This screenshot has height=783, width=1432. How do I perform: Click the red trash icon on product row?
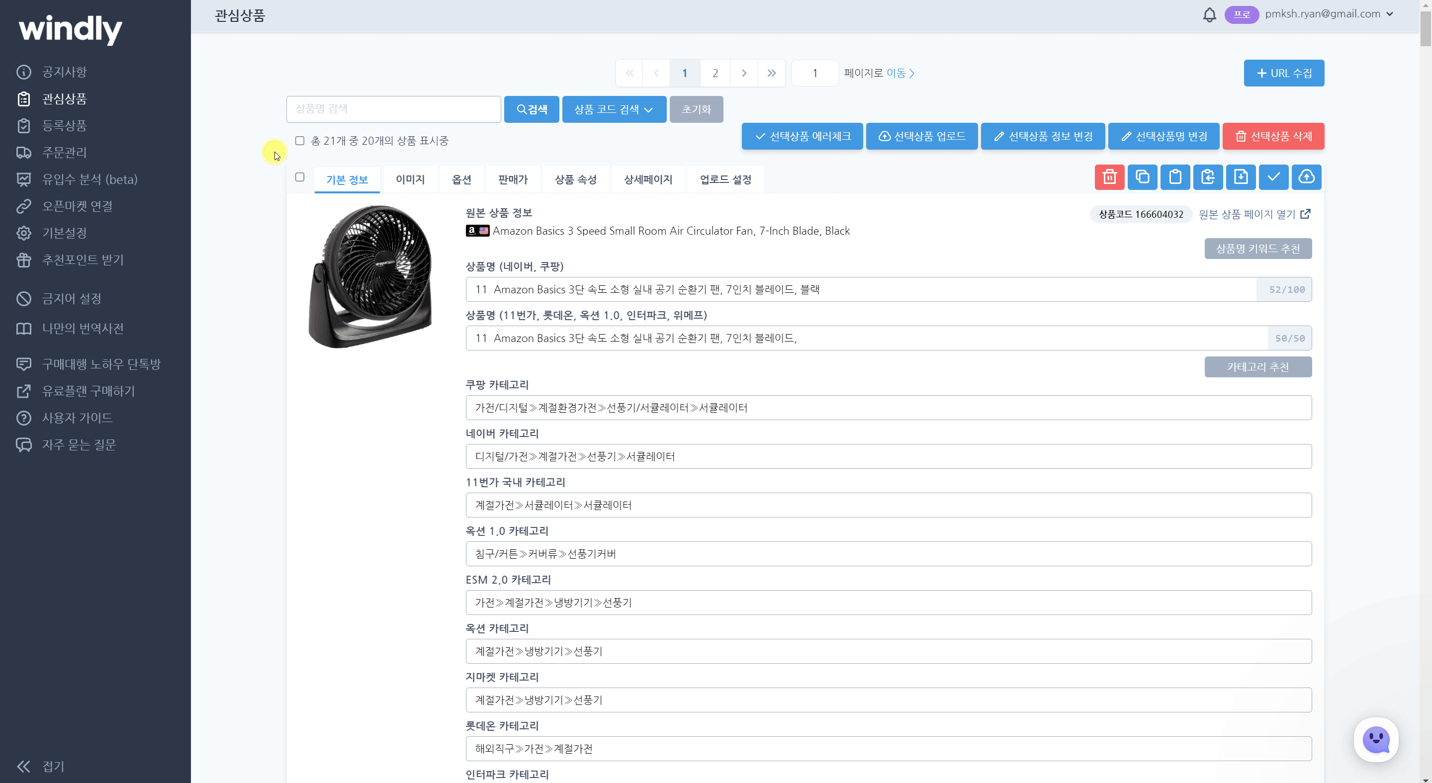tap(1109, 177)
